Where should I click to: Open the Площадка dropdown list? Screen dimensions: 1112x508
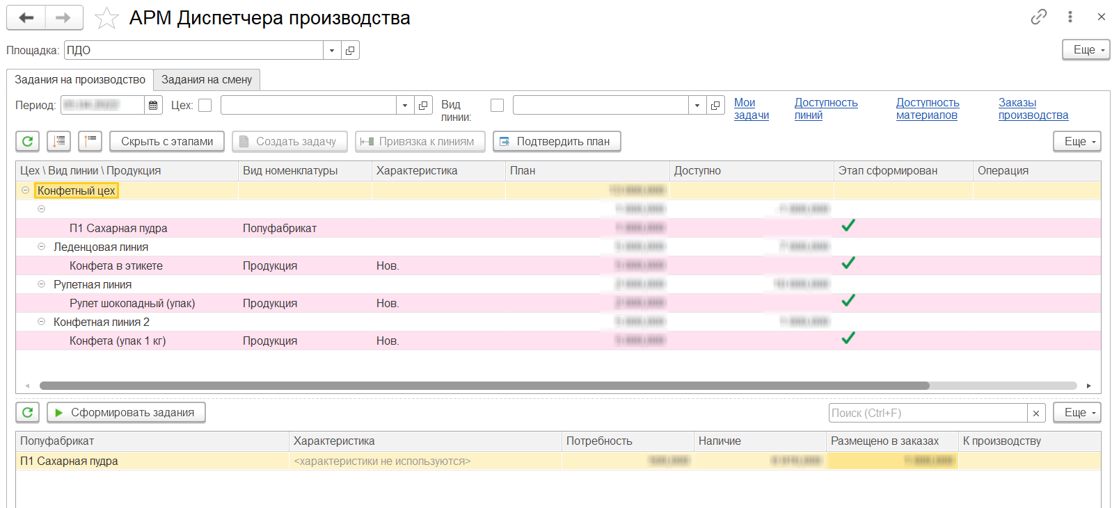332,50
